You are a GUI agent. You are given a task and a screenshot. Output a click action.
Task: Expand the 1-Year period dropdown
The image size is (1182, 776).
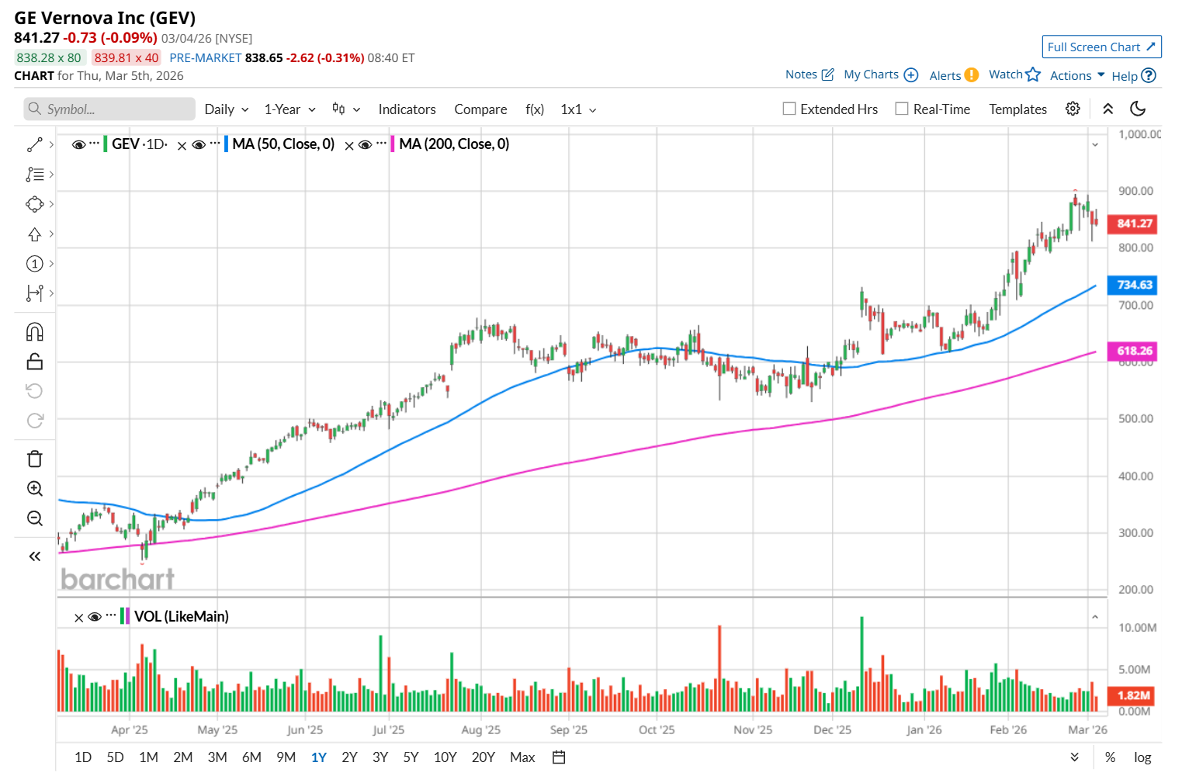tap(289, 109)
